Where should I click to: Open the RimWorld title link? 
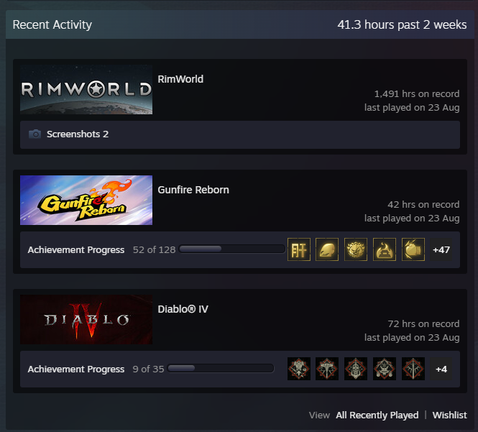(x=180, y=79)
